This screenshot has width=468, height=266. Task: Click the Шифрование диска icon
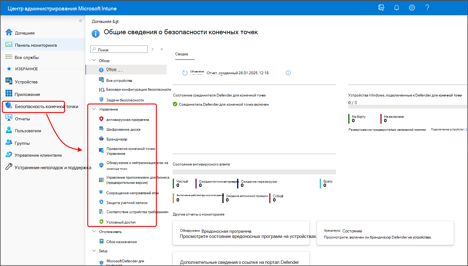pos(101,129)
